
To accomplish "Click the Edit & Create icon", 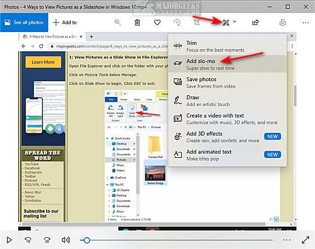I will point(226,23).
